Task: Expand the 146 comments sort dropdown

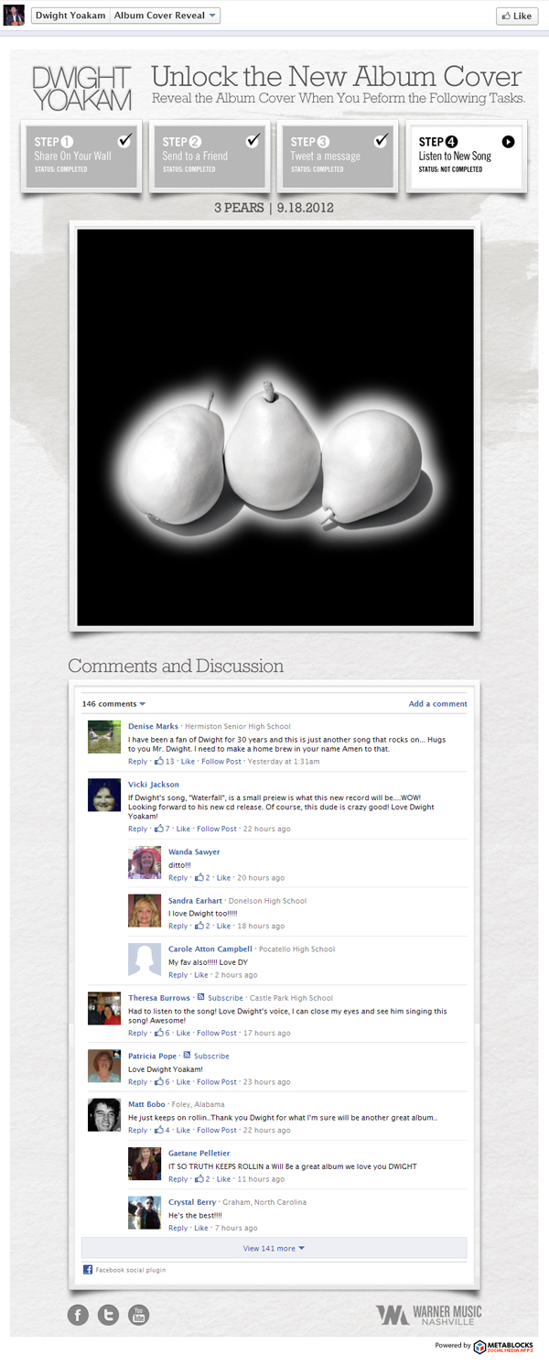Action: (x=114, y=704)
